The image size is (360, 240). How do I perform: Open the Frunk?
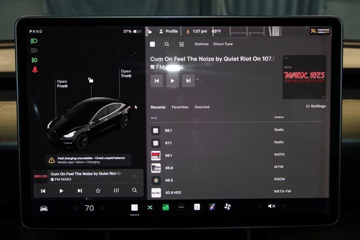62,83
